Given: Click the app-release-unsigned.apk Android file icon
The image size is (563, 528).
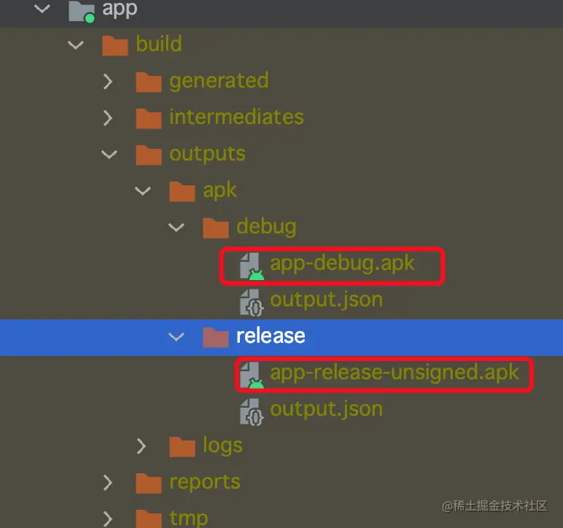Looking at the screenshot, I should [252, 374].
